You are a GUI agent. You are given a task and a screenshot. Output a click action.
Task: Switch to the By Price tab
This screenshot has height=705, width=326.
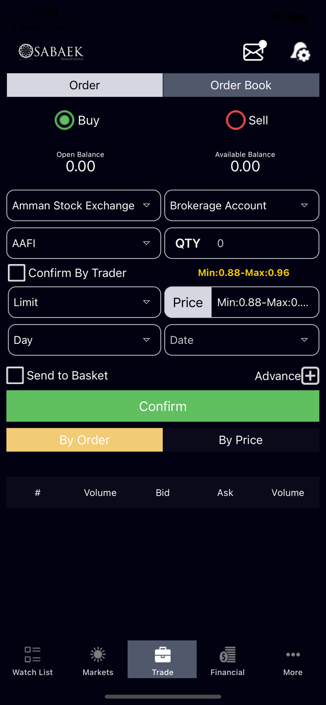[241, 440]
